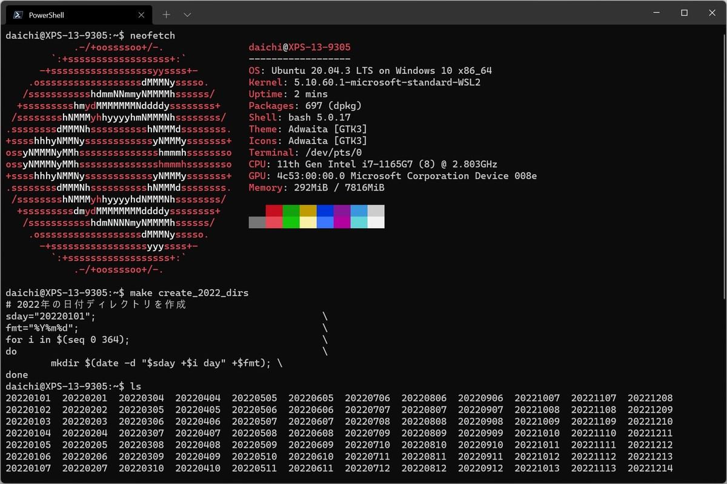
Task: Click the mkdir $(date -d ...) line
Action: (167, 363)
